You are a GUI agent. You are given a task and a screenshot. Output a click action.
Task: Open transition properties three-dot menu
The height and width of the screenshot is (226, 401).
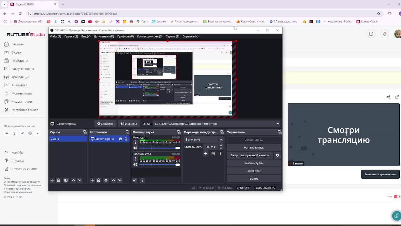[220, 153]
